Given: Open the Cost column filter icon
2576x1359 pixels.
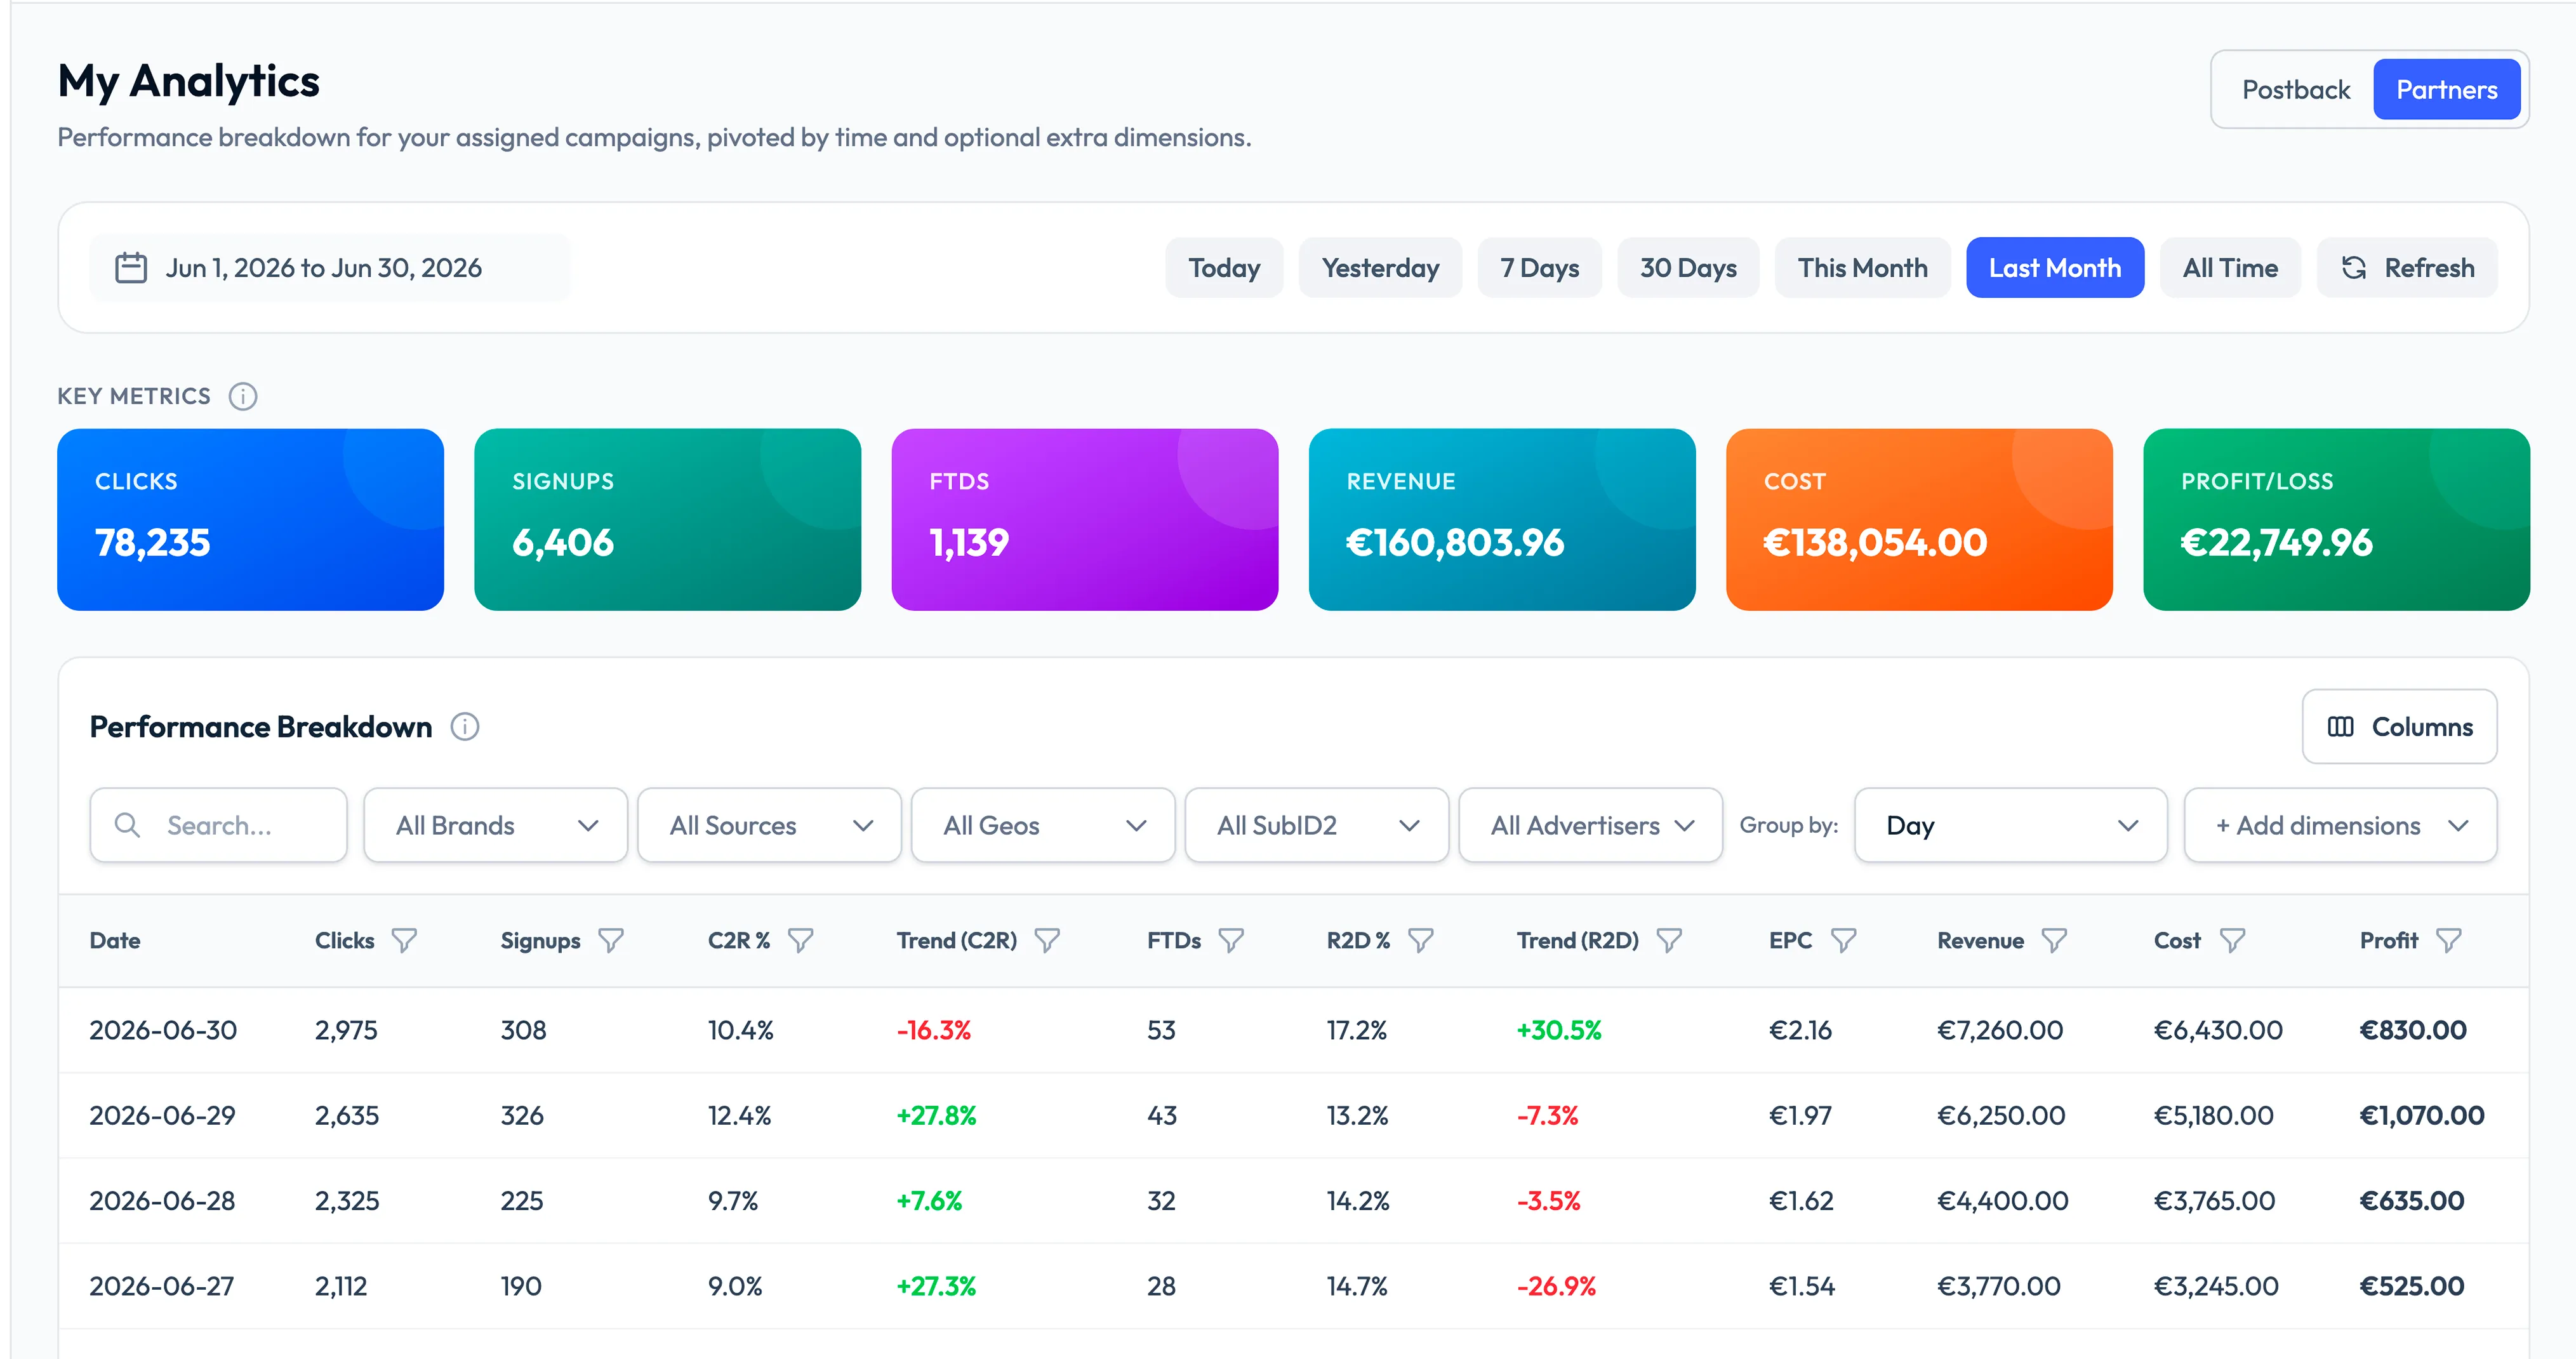Looking at the screenshot, I should click(2233, 941).
